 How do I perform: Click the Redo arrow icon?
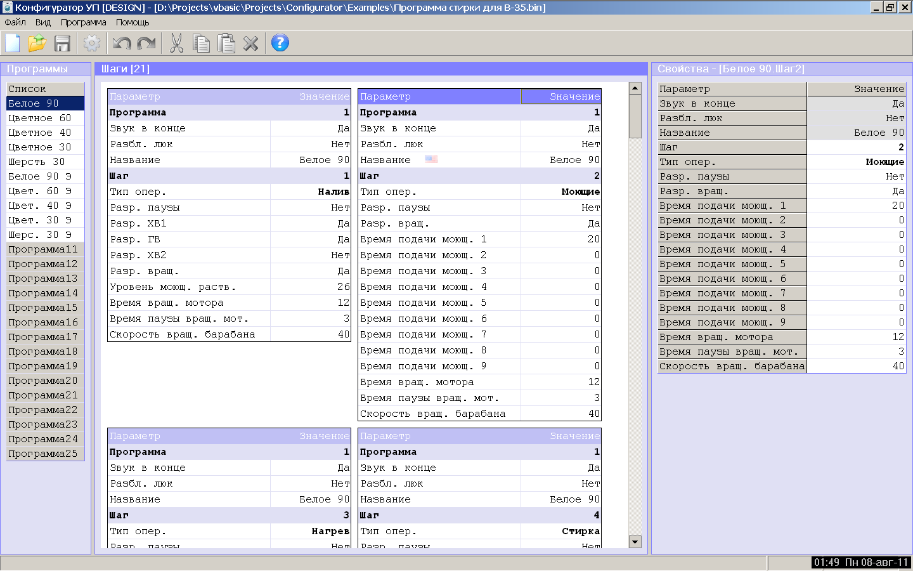click(x=146, y=43)
